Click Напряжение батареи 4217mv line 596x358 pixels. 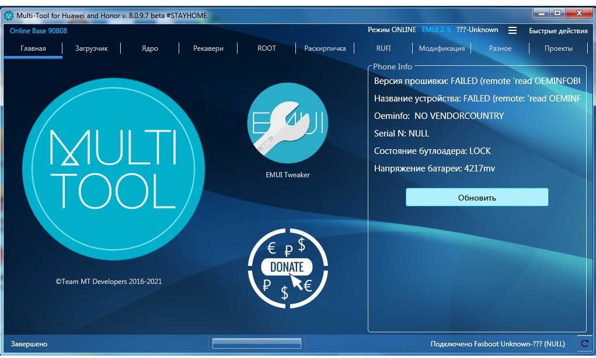pyautogui.click(x=434, y=168)
